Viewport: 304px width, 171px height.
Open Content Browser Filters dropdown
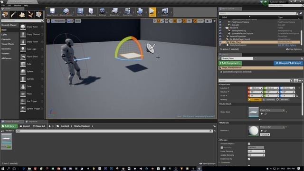coord(9,131)
